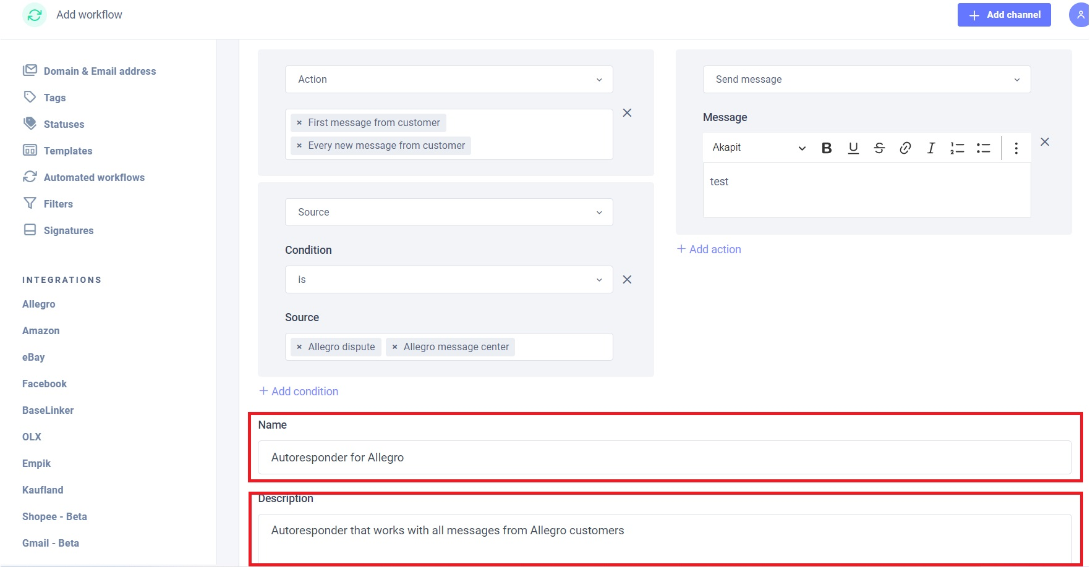Insert a link in the message
1090x567 pixels.
click(905, 148)
